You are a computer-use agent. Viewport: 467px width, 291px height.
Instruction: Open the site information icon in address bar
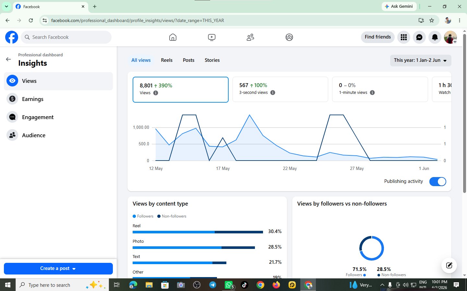[45, 20]
